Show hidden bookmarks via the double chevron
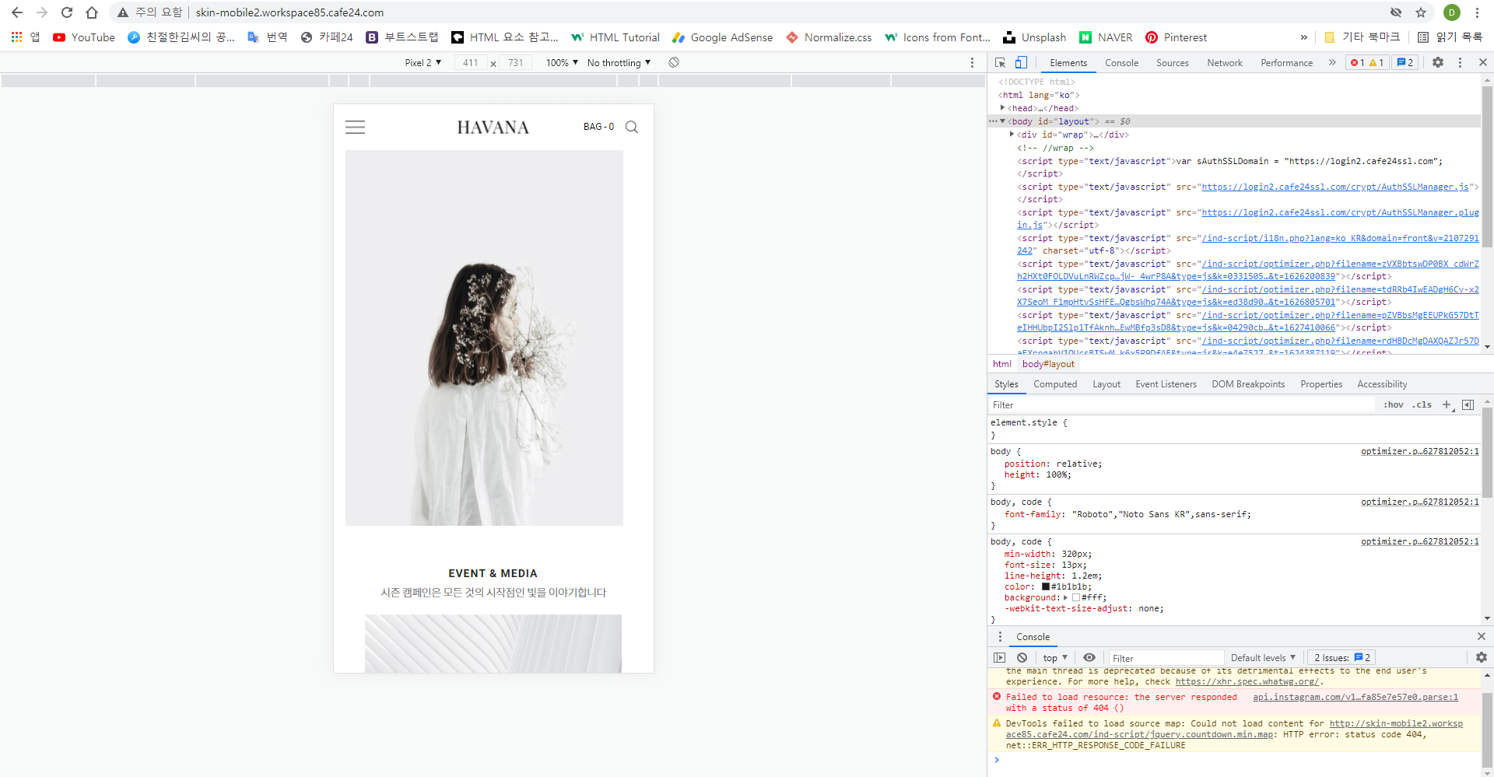1494x777 pixels. point(1303,37)
